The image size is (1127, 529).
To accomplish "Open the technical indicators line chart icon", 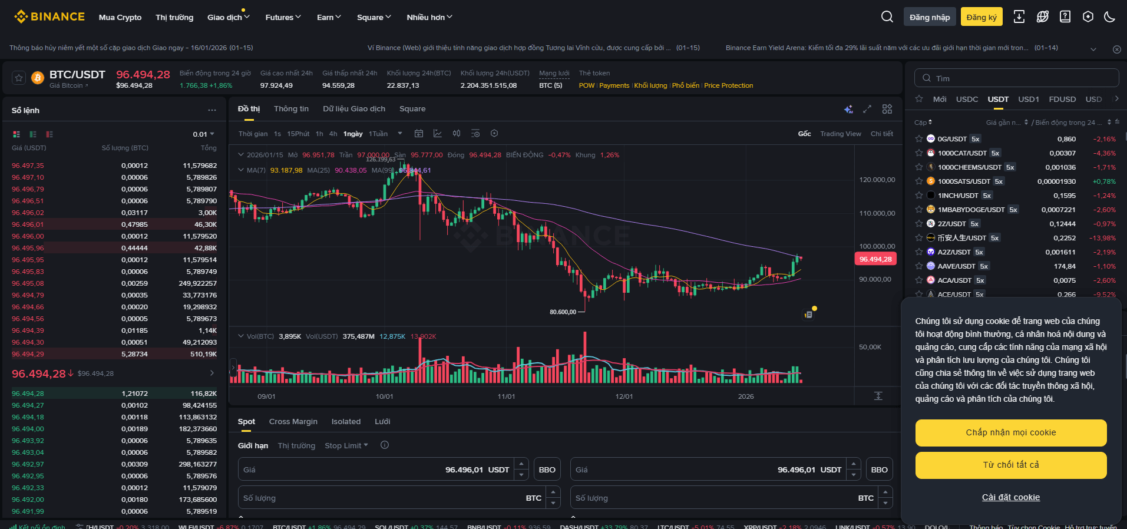I will 438,134.
